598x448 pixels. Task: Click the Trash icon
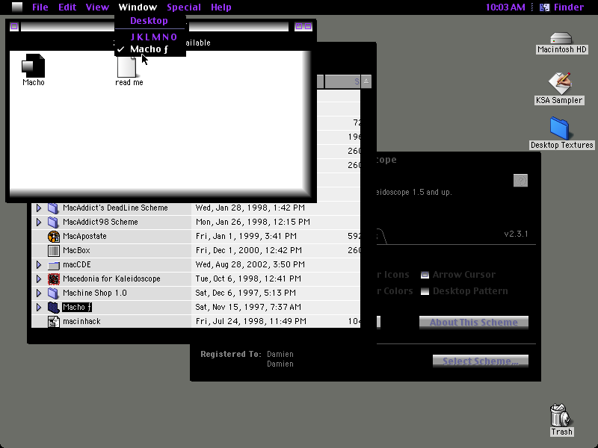point(561,415)
